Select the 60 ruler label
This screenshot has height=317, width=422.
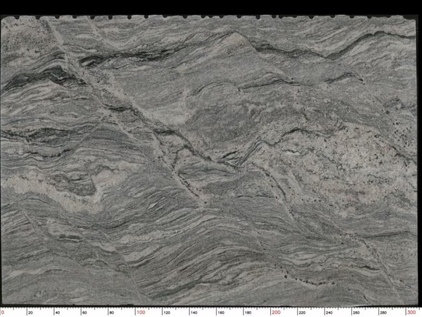pos(84,312)
